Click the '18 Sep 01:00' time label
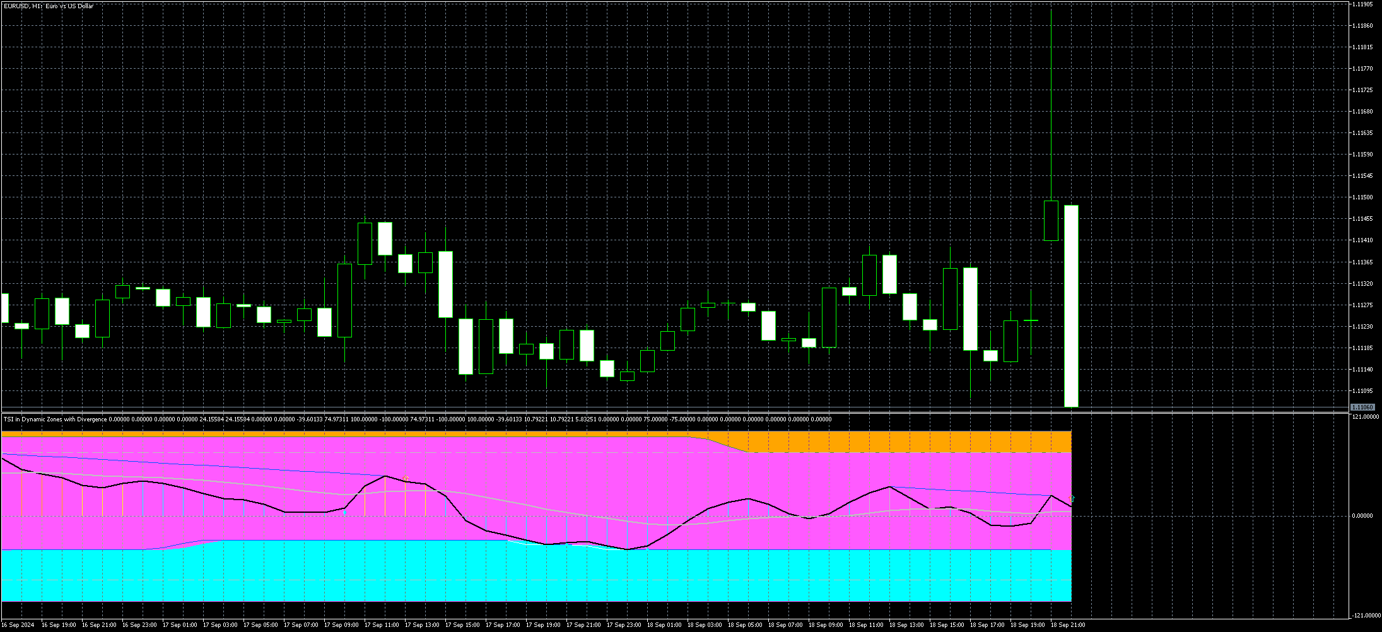Viewport: 1382px width, 632px height. pos(664,625)
